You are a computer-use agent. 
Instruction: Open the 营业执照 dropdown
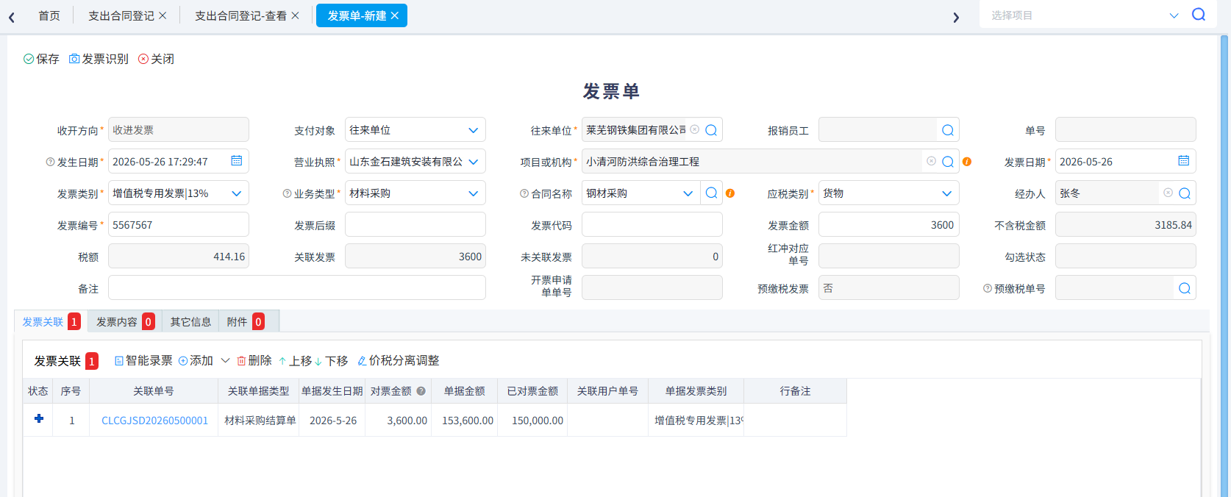(x=474, y=162)
